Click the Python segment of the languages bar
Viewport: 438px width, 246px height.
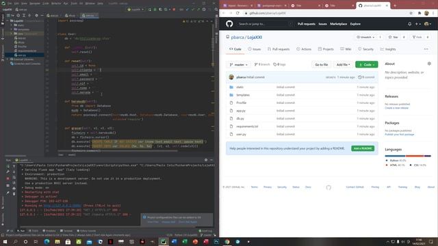coord(395,156)
